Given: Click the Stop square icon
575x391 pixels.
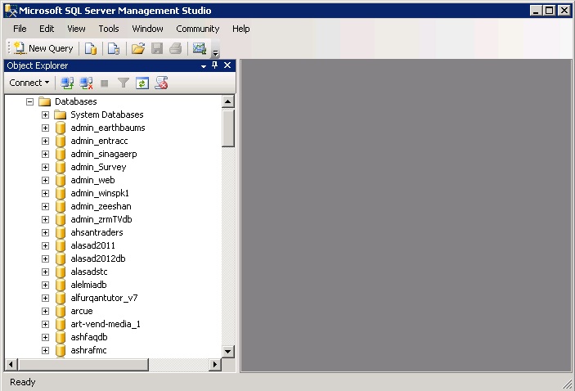Looking at the screenshot, I should click(x=105, y=83).
